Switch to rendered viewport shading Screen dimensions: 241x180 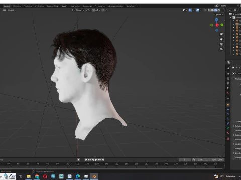coord(219,10)
